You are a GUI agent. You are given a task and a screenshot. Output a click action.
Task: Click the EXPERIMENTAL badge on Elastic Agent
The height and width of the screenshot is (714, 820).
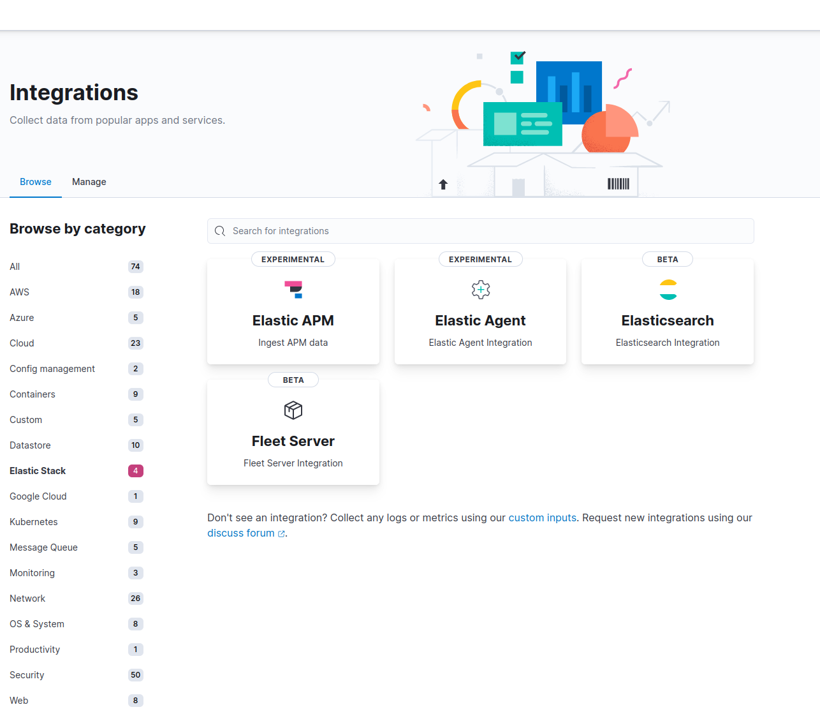481,259
